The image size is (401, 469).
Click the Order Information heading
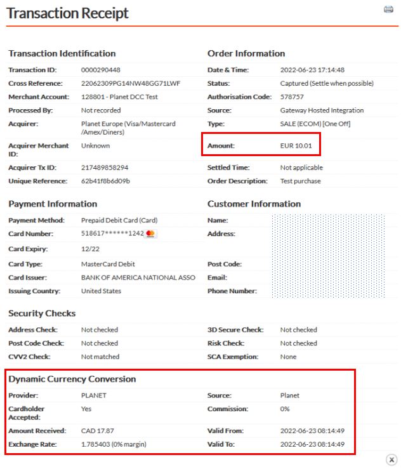point(246,53)
